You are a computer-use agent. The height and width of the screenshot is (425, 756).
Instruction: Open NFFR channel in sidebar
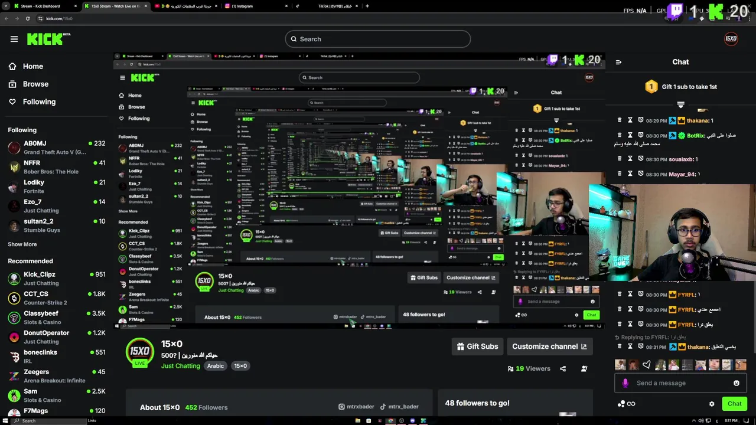[56, 167]
